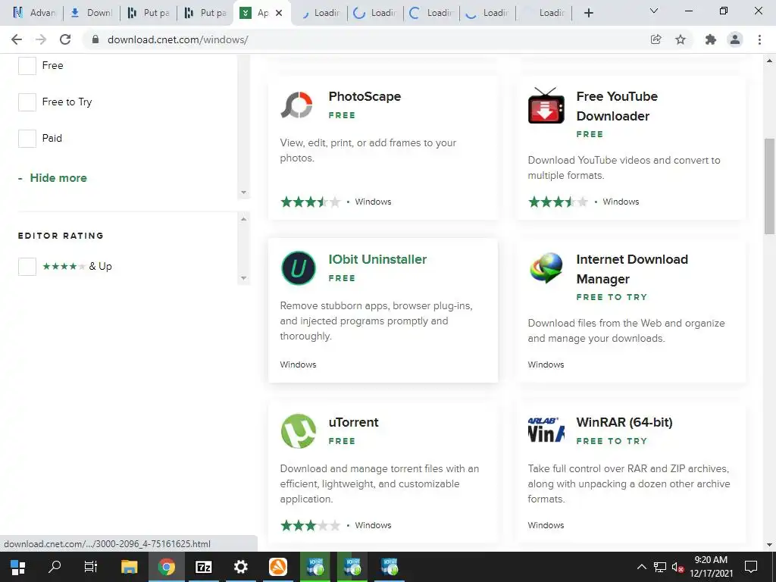Open the Internet Download Manager title link
The height and width of the screenshot is (582, 776).
[632, 269]
